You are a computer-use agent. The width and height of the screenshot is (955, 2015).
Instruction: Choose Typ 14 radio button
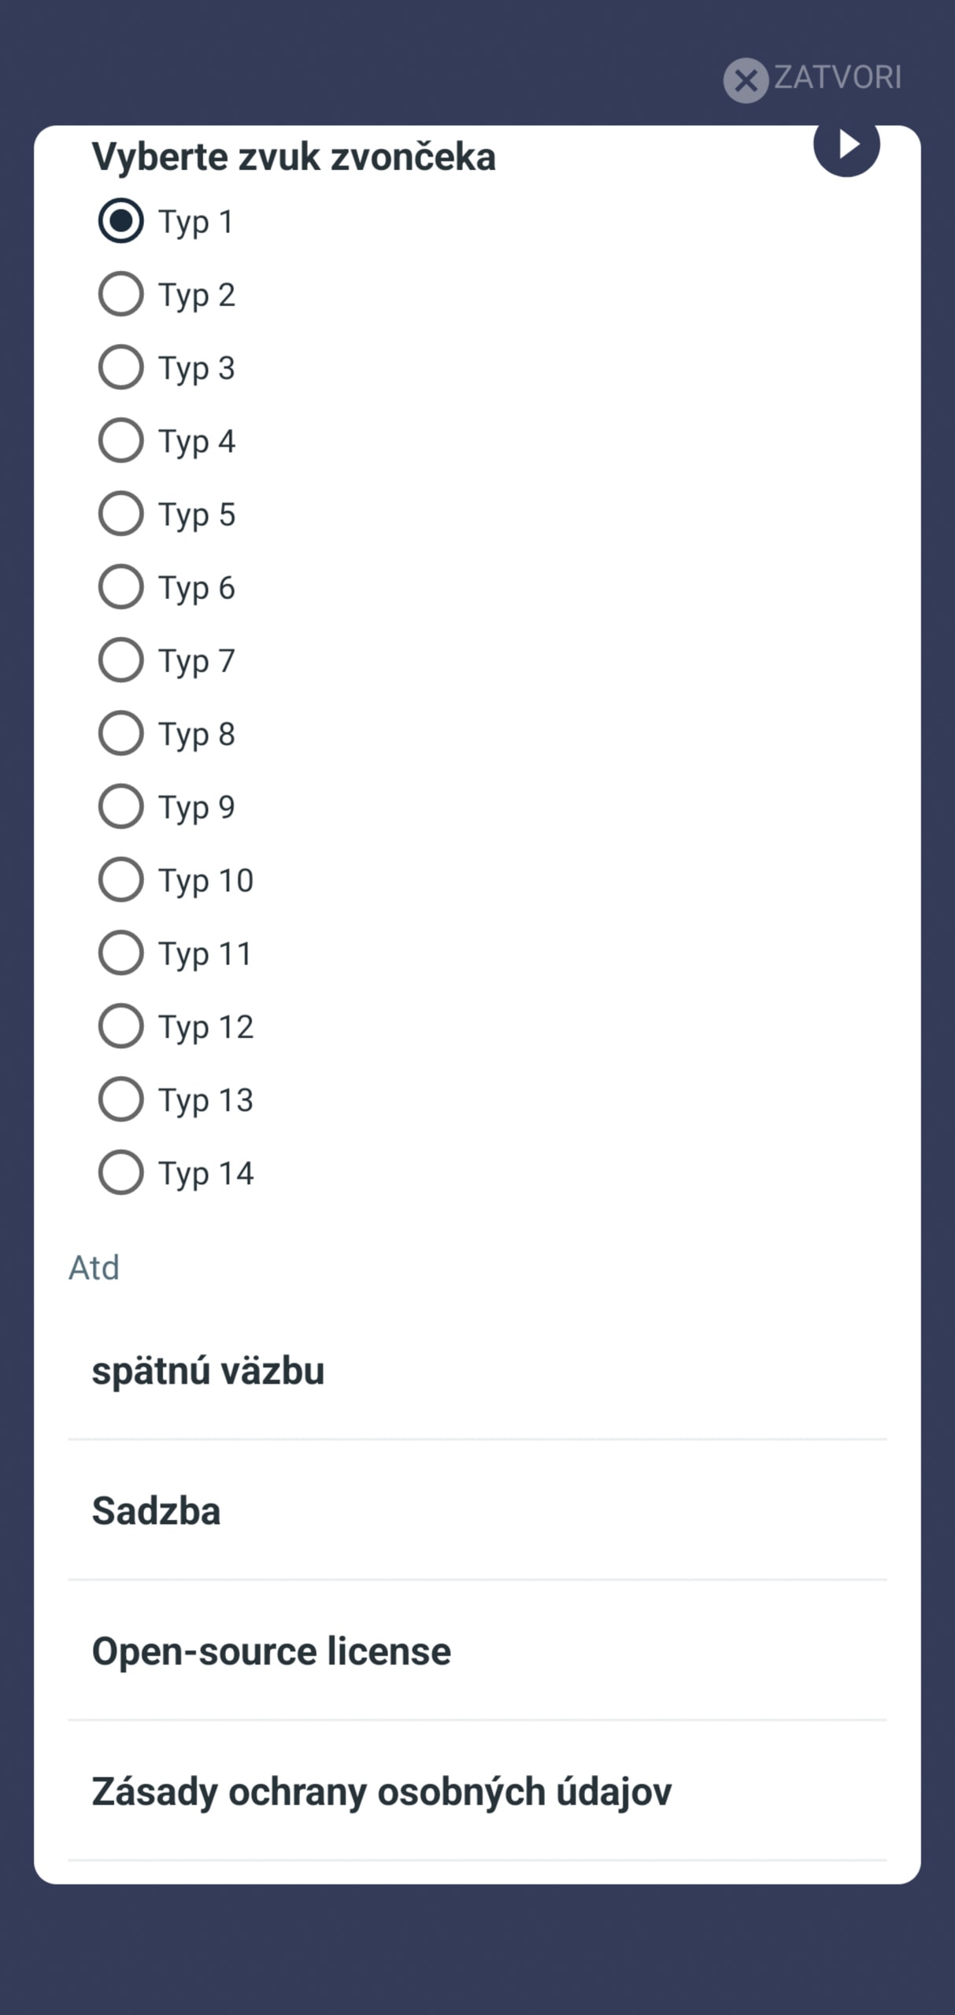pyautogui.click(x=120, y=1173)
